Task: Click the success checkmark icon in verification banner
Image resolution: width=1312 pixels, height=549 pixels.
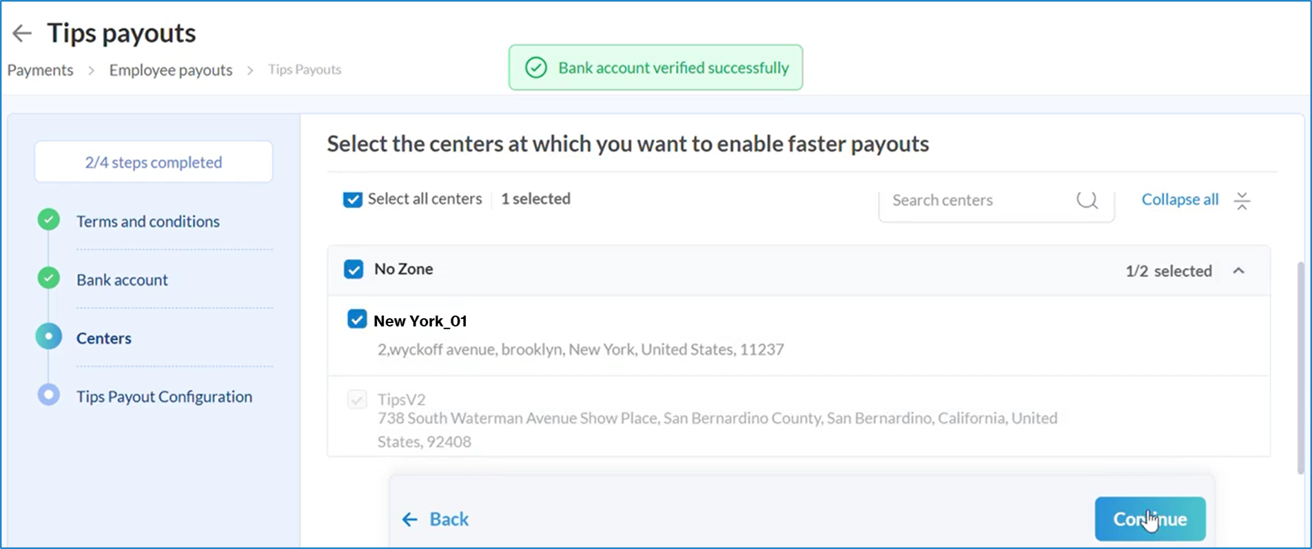Action: pyautogui.click(x=536, y=68)
